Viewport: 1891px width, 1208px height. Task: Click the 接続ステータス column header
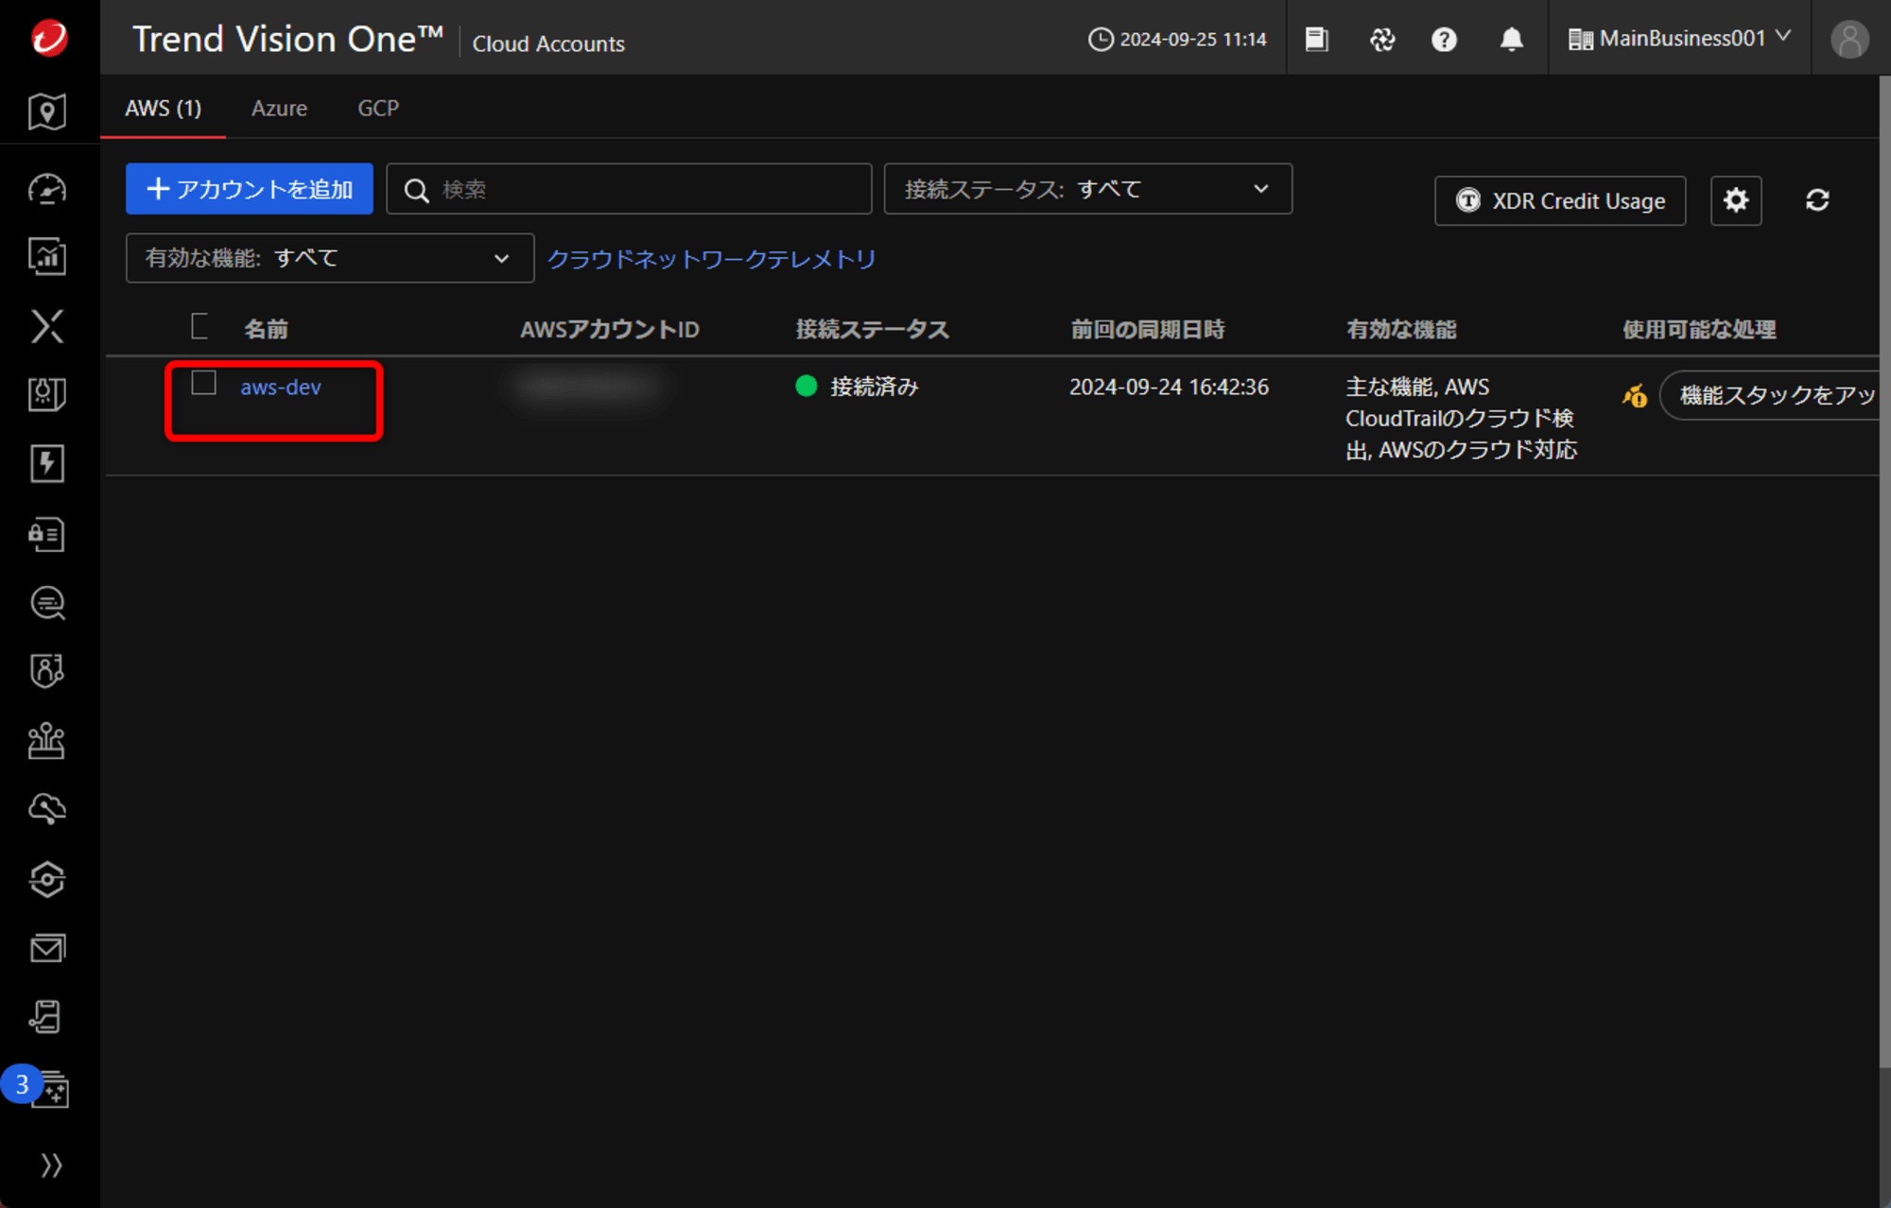click(872, 329)
